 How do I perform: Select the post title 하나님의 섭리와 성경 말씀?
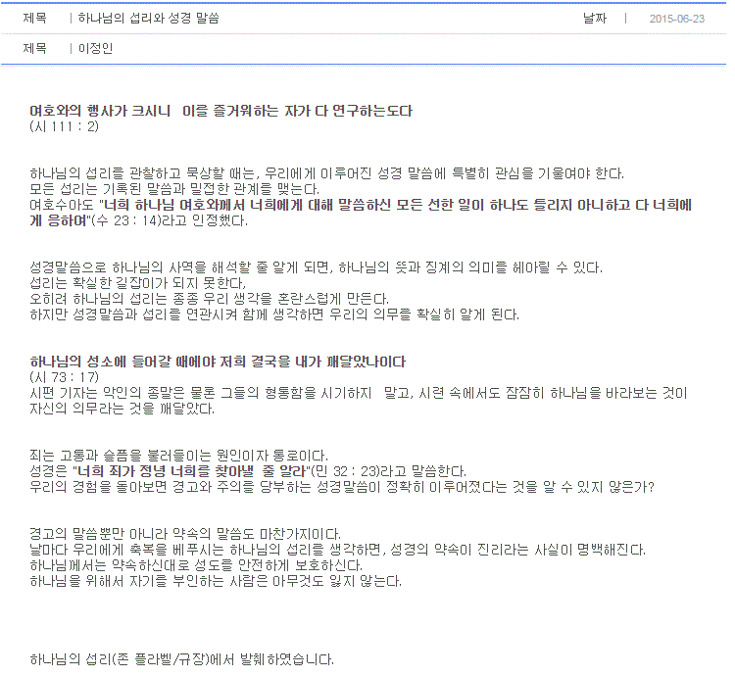tap(149, 19)
